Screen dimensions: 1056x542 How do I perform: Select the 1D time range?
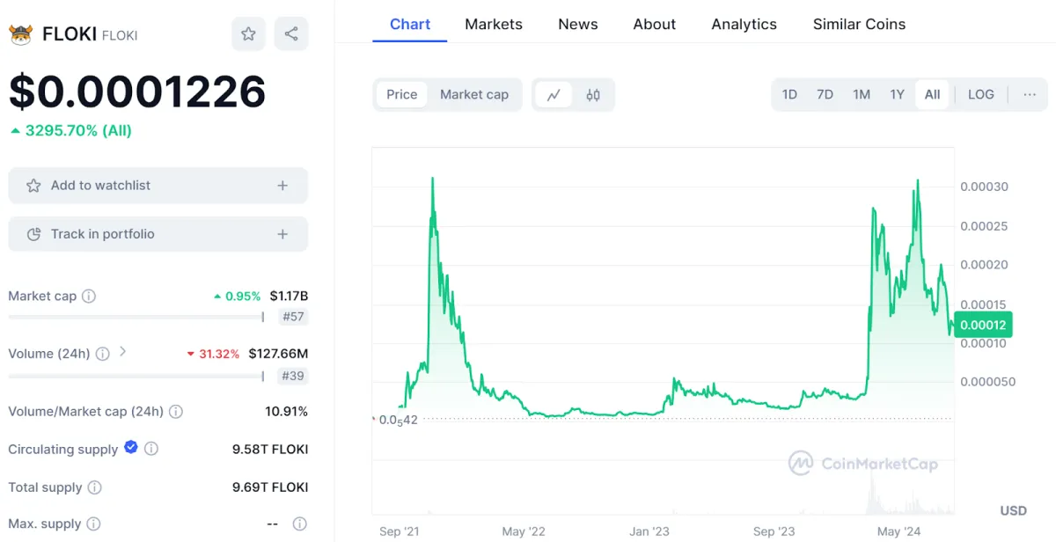(789, 95)
